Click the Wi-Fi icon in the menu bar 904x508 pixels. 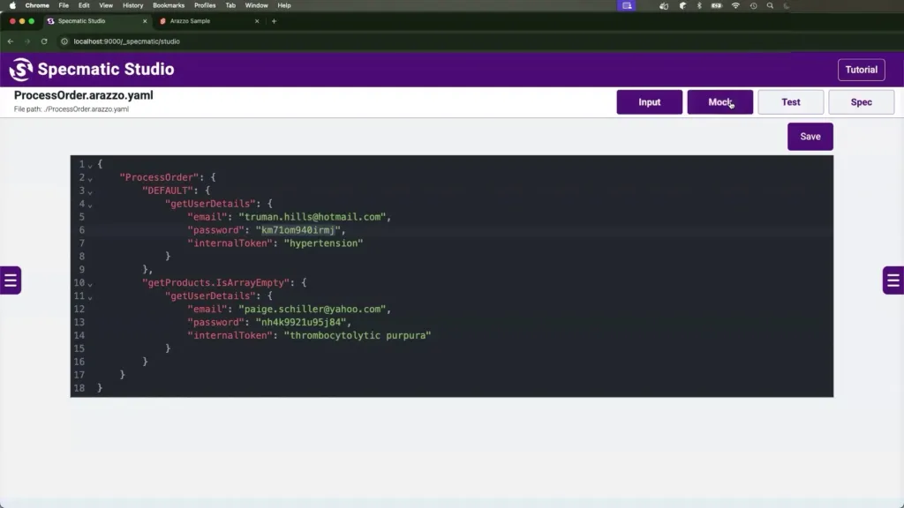pos(735,5)
